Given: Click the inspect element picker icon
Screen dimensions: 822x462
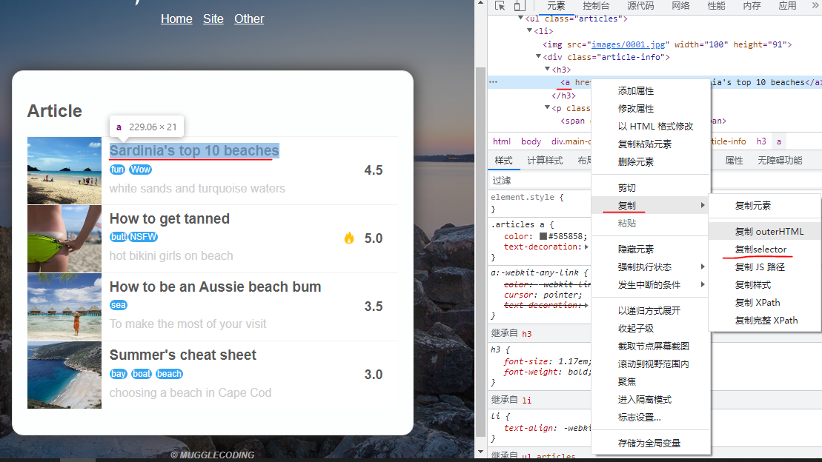Looking at the screenshot, I should coord(500,6).
